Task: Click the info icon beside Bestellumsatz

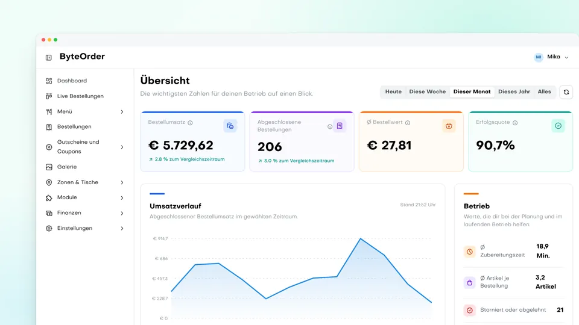Action: (190, 123)
